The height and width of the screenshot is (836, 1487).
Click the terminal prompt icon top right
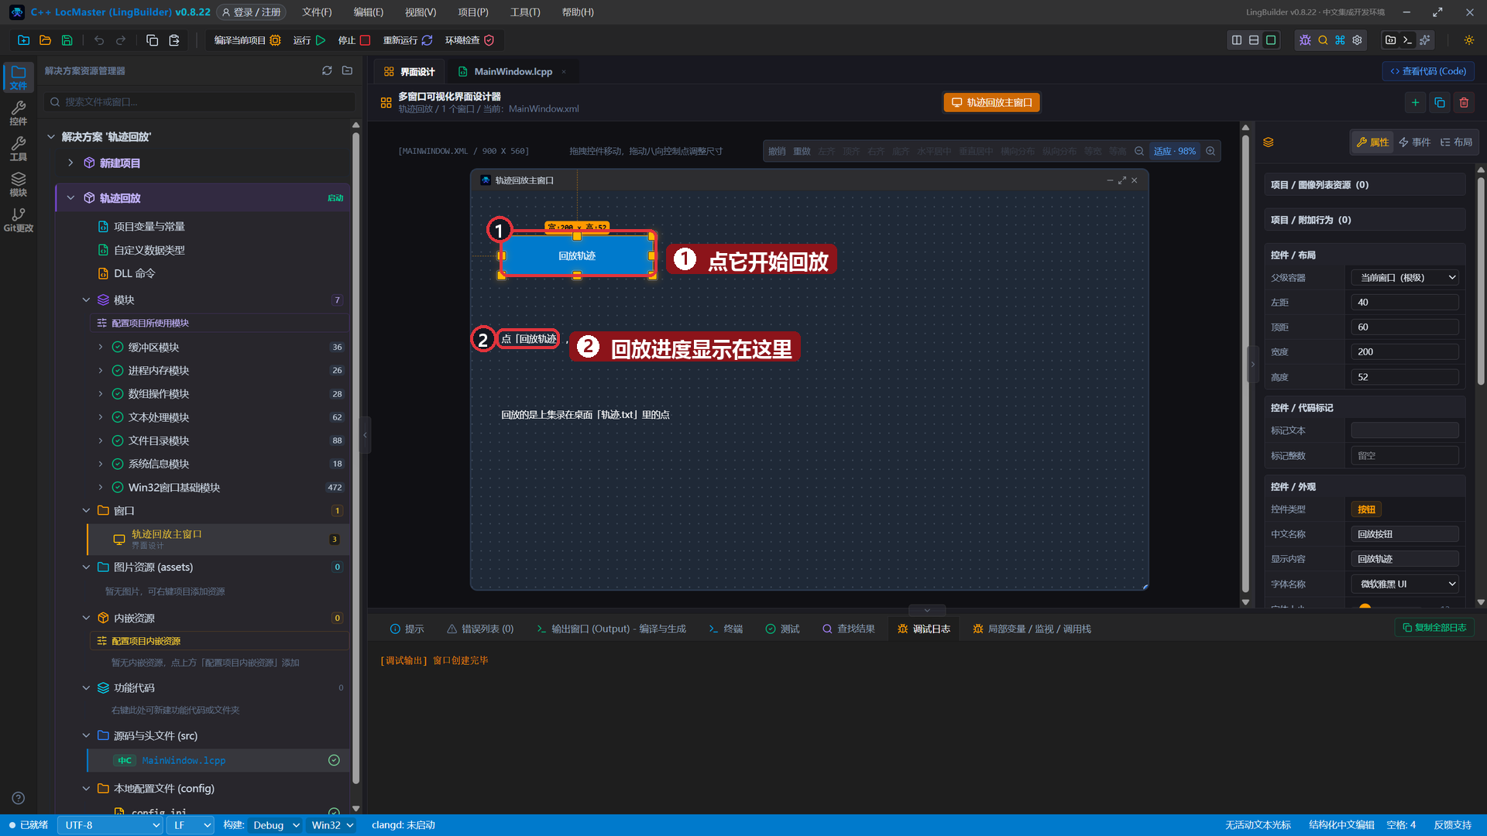[1407, 40]
